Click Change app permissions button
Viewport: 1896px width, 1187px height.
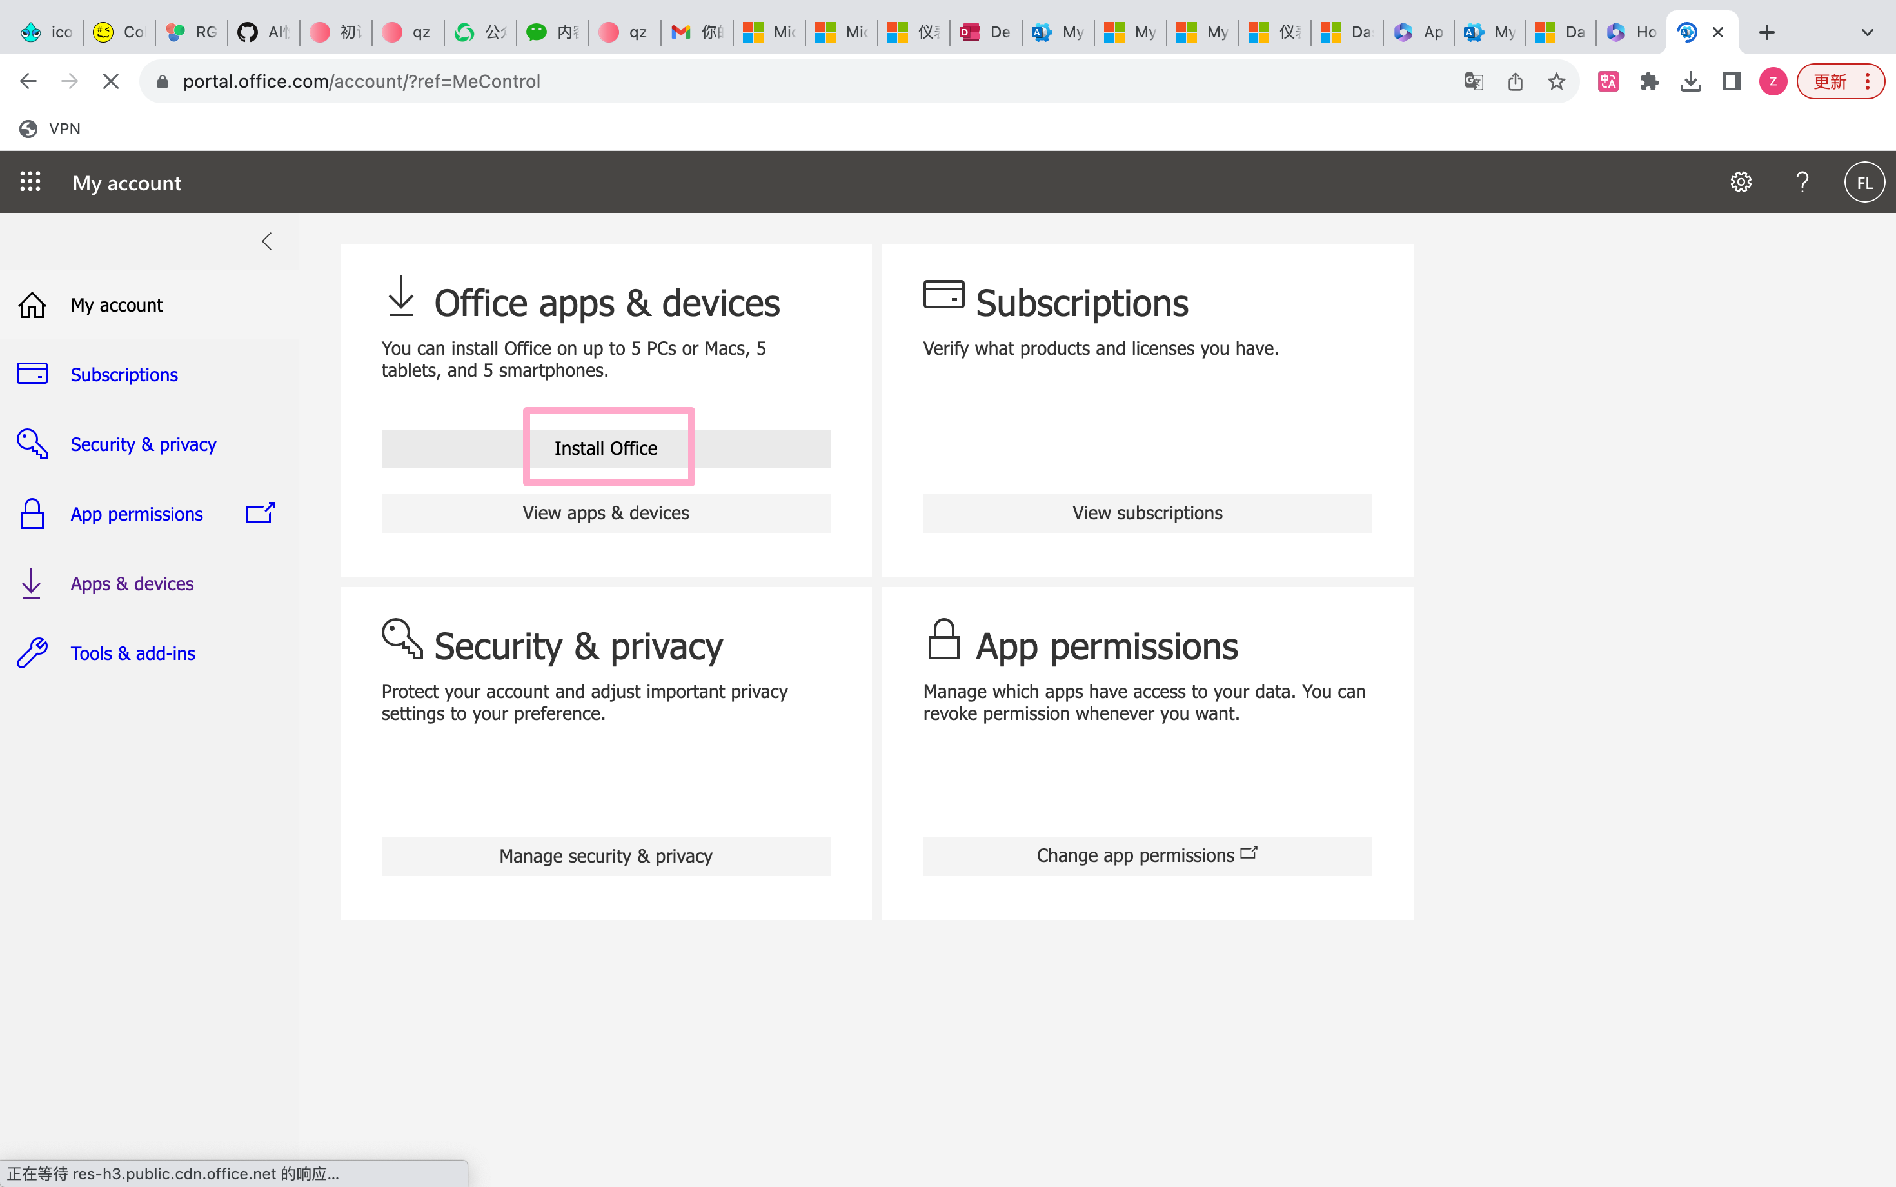[1147, 855]
